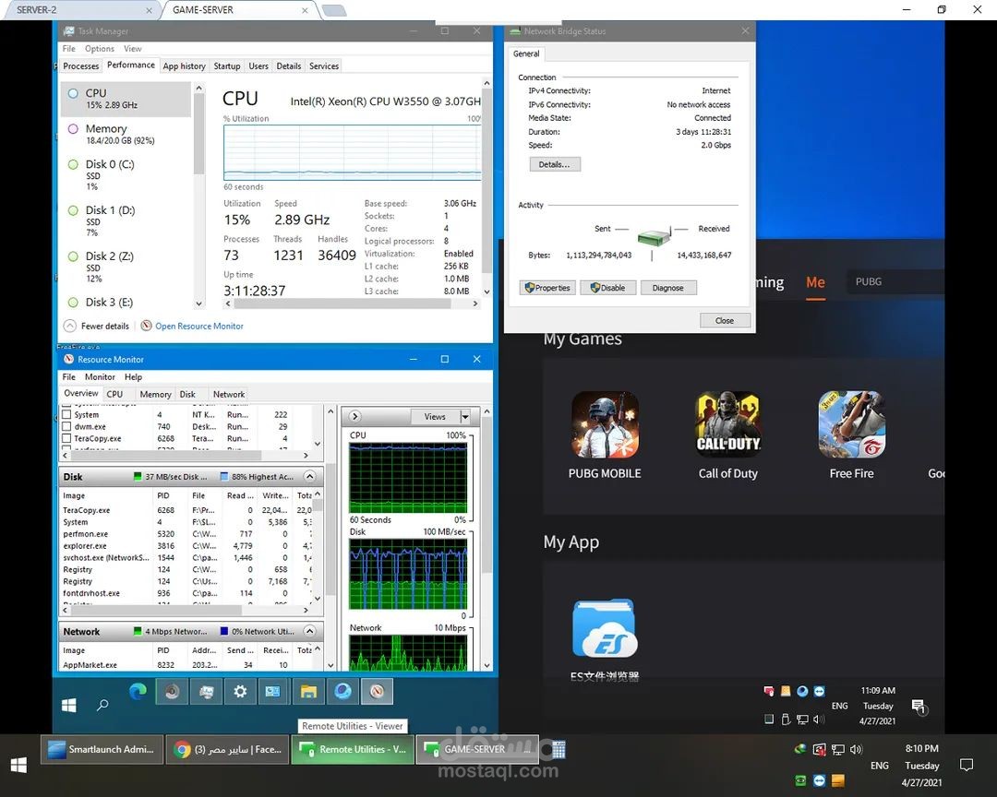Open File Explorer folder icon in remote taskbar
Image resolution: width=997 pixels, height=797 pixels.
coord(308,692)
